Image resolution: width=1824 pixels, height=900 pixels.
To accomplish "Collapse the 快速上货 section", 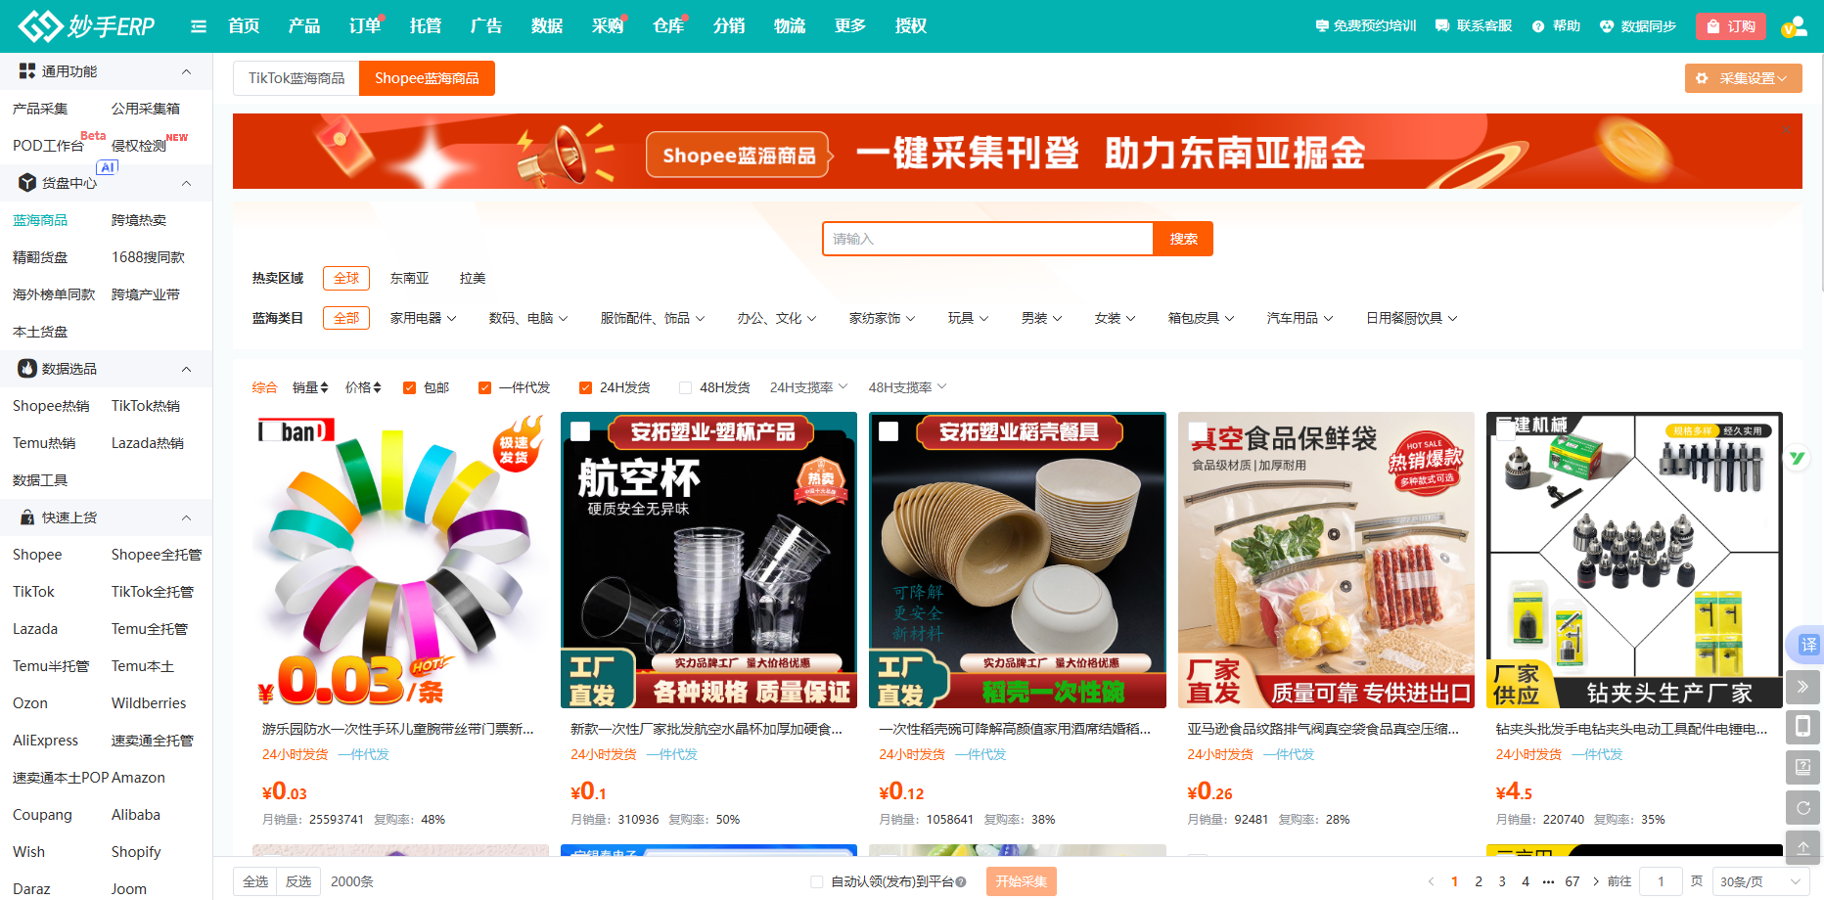I will click(x=186, y=517).
